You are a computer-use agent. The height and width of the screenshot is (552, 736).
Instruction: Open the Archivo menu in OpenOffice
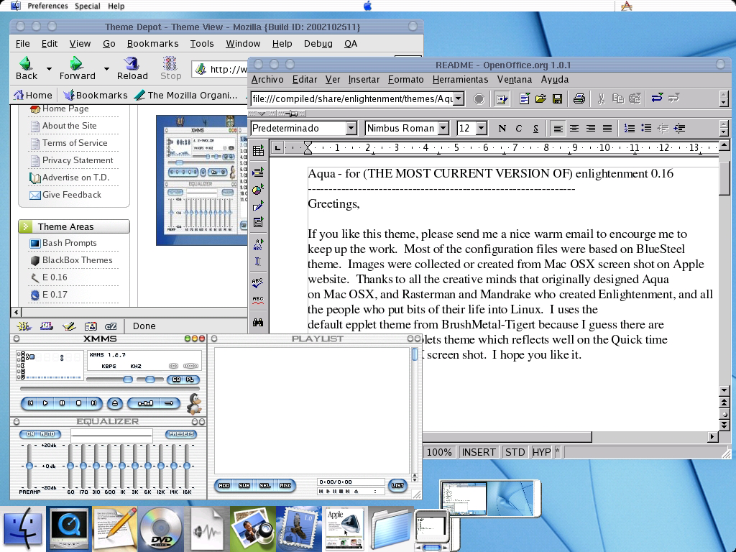pos(267,79)
